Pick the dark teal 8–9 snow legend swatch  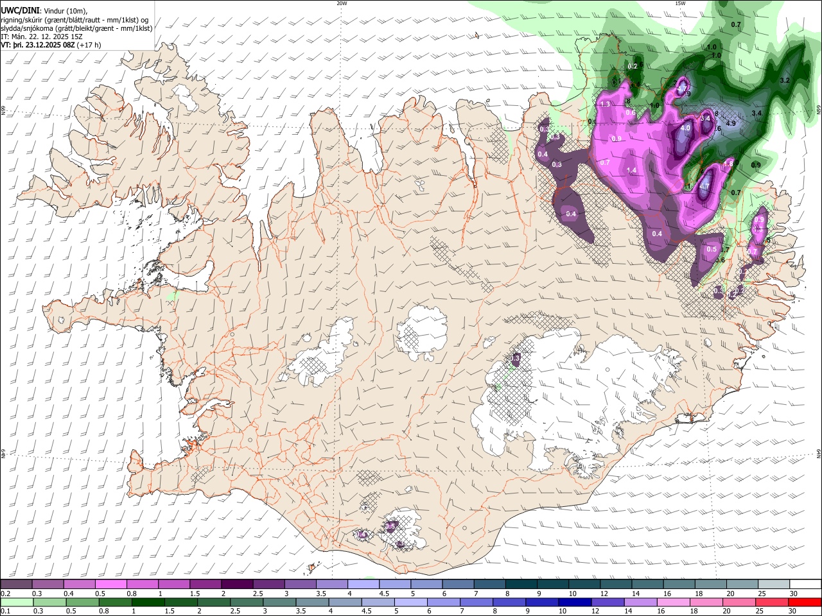point(521,584)
